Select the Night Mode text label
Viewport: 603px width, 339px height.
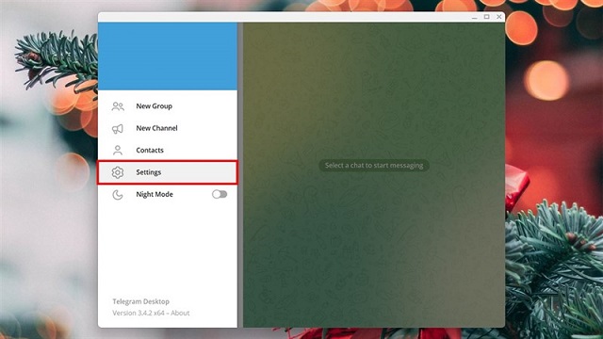pyautogui.click(x=155, y=195)
